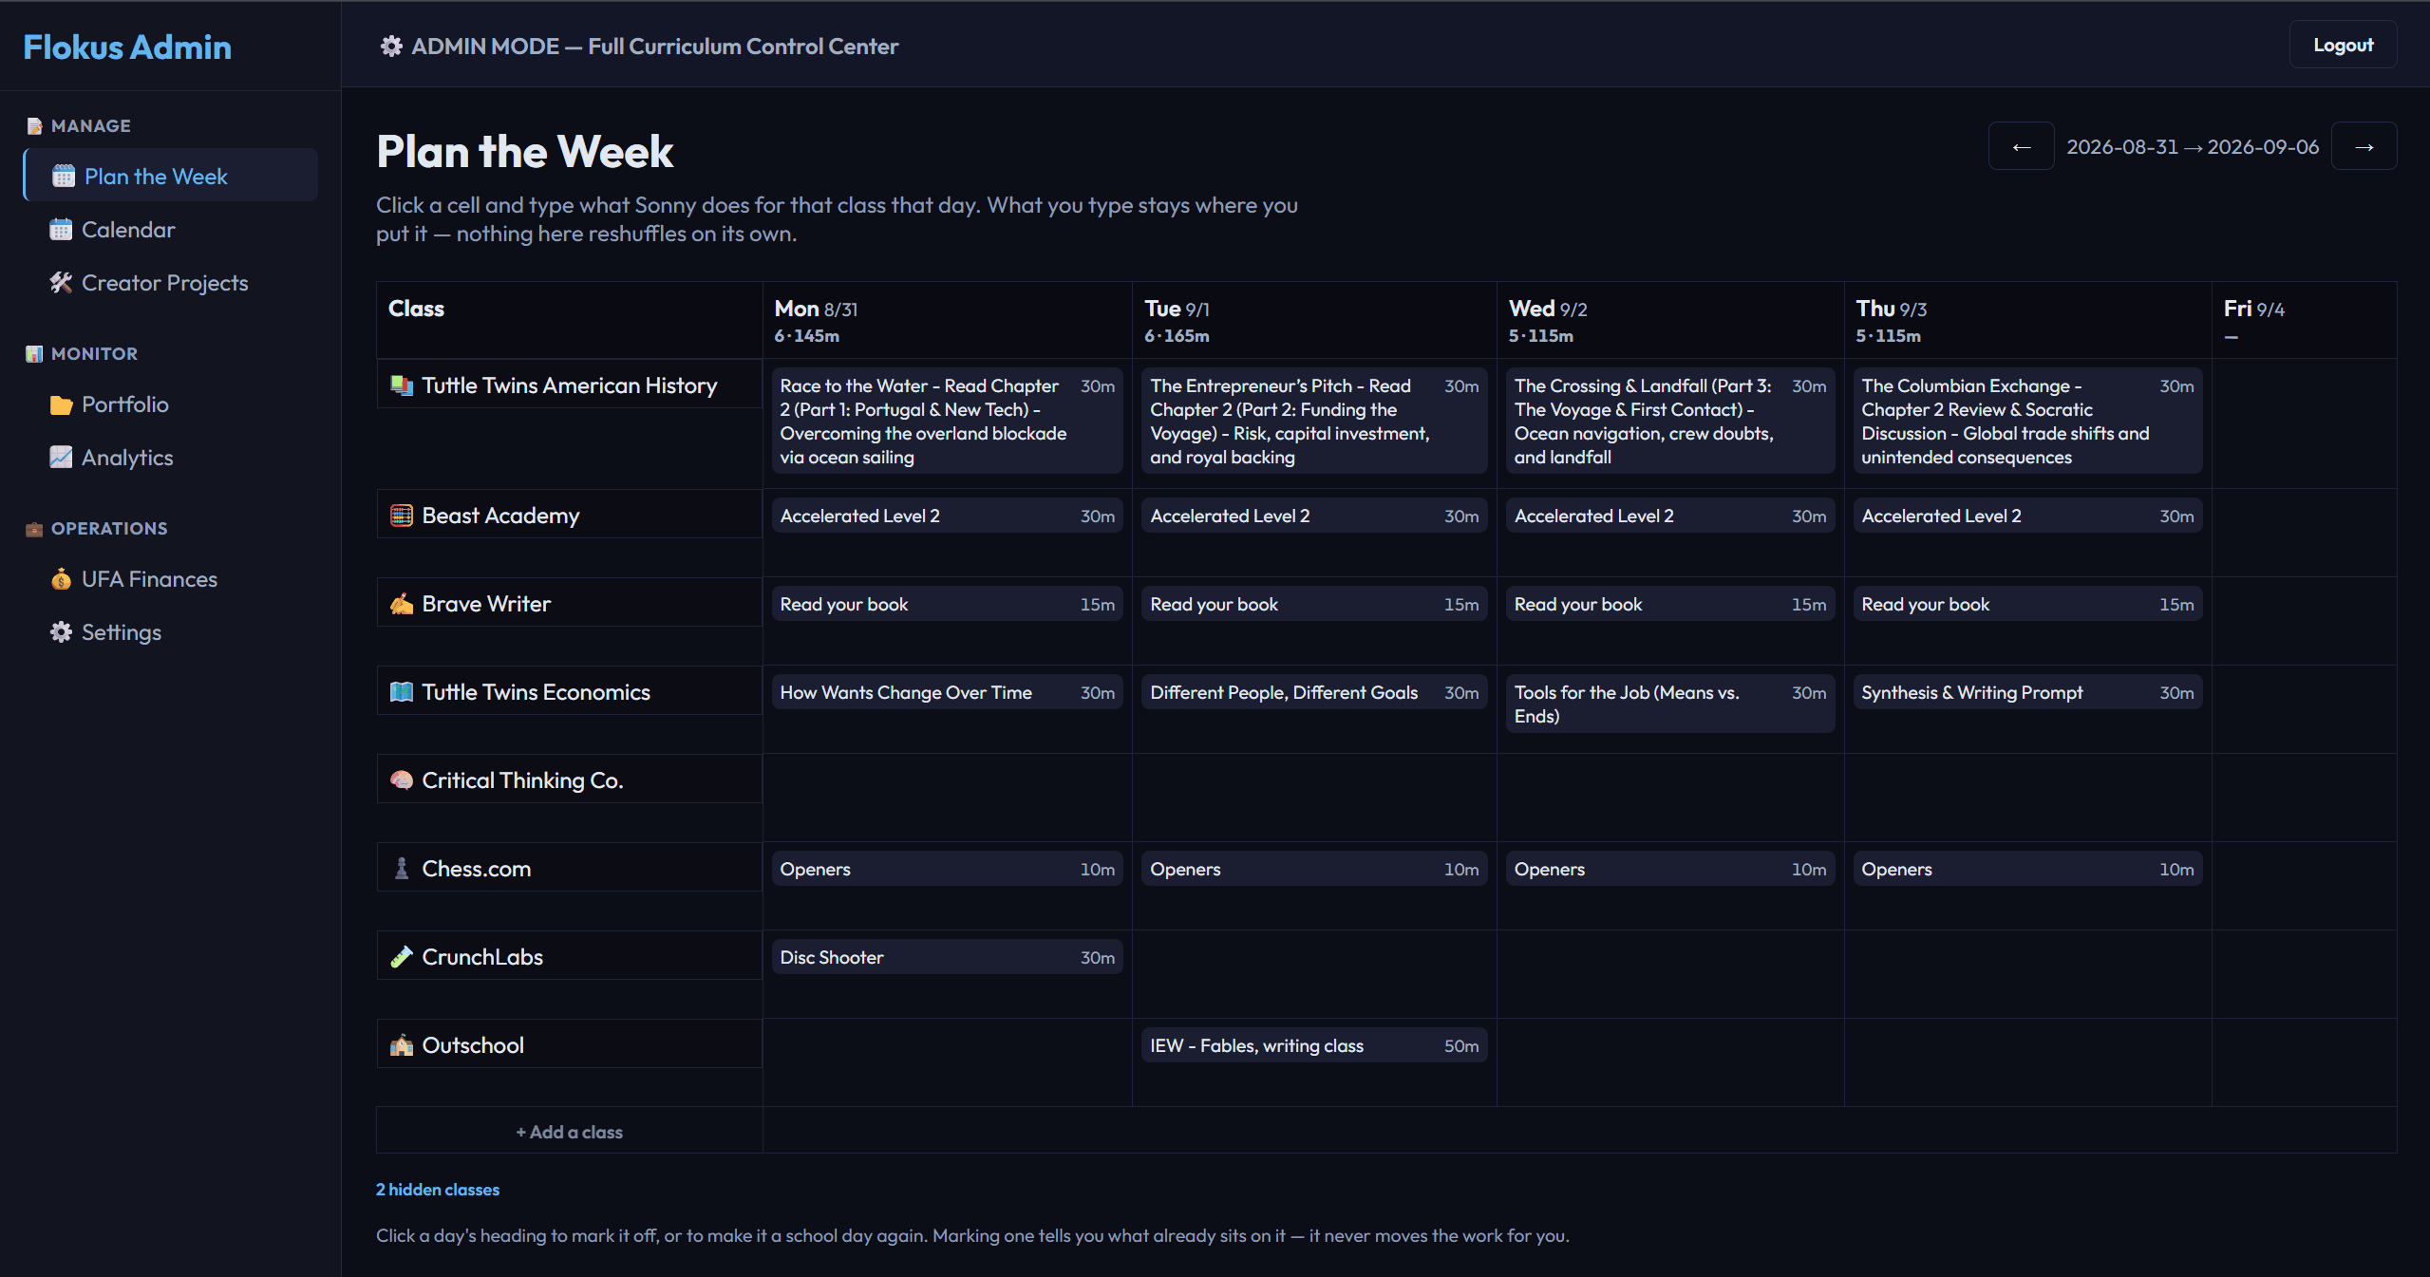Edit the IEW - Fables, writing class cell
2430x1277 pixels.
click(1313, 1045)
